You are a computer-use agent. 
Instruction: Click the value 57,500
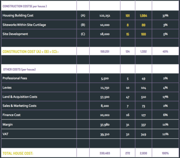pos(105,97)
